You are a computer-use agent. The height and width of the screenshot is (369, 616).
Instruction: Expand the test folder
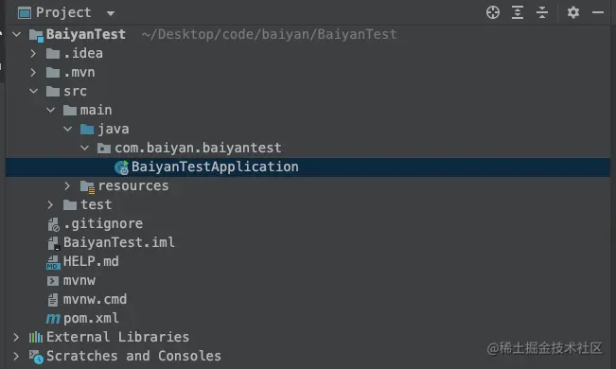click(50, 204)
